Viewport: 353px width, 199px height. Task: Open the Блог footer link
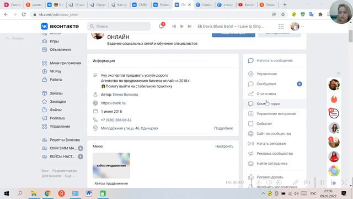click(x=45, y=171)
